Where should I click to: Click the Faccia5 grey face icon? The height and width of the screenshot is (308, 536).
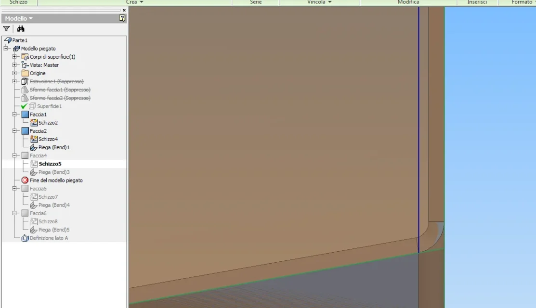(25, 189)
